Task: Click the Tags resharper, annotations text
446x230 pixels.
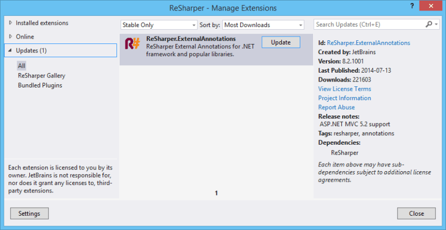Action: coord(356,134)
